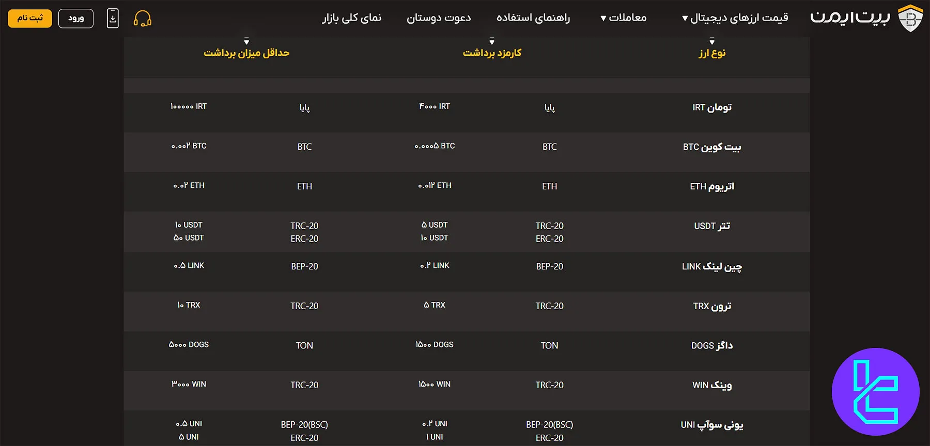
Task: Open the راهنمای استفاده menu item
Action: tap(533, 18)
